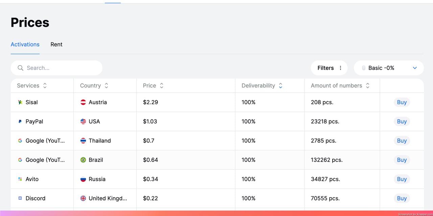
Task: Click the Discord service name
Action: (x=36, y=198)
